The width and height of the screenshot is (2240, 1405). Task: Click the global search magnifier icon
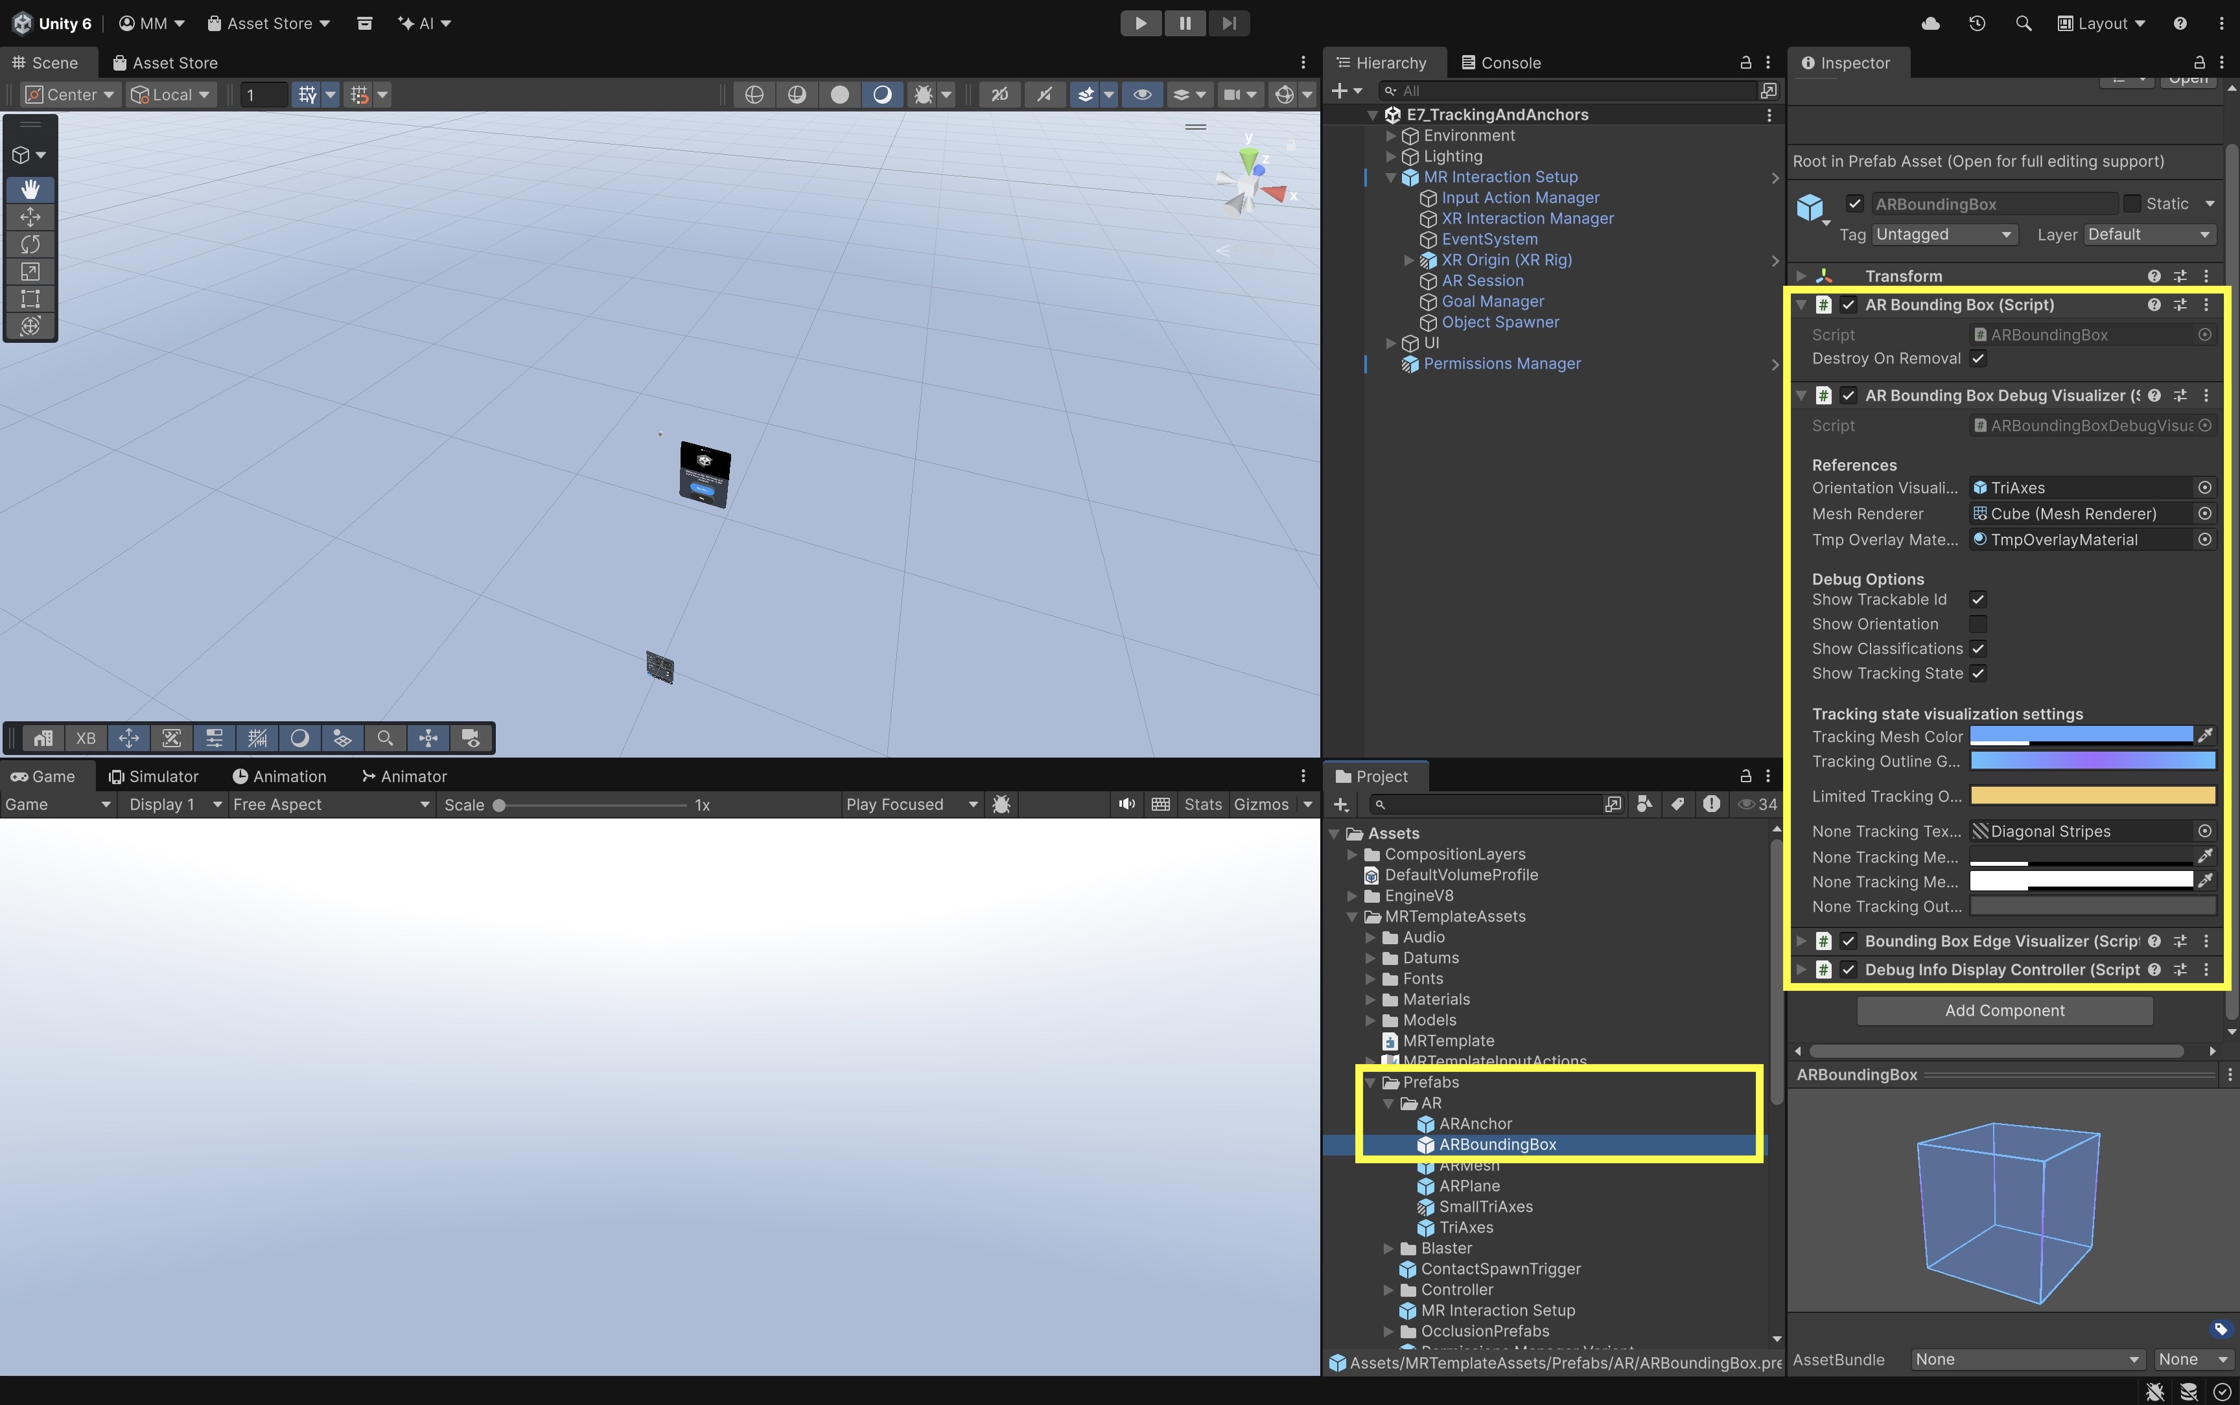tap(2023, 23)
